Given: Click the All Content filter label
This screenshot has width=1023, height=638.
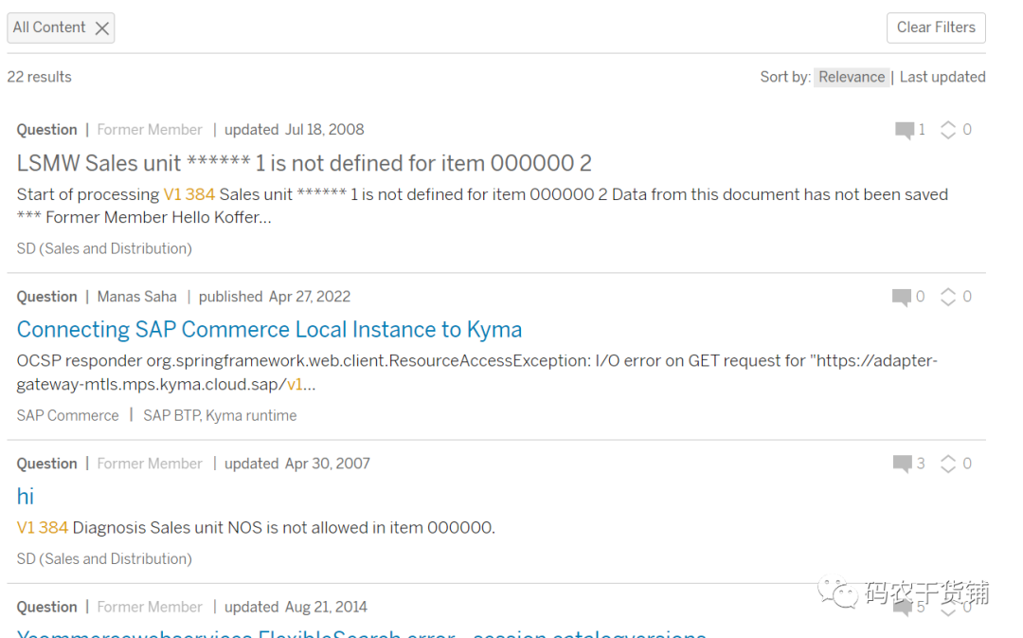Looking at the screenshot, I should 49,27.
